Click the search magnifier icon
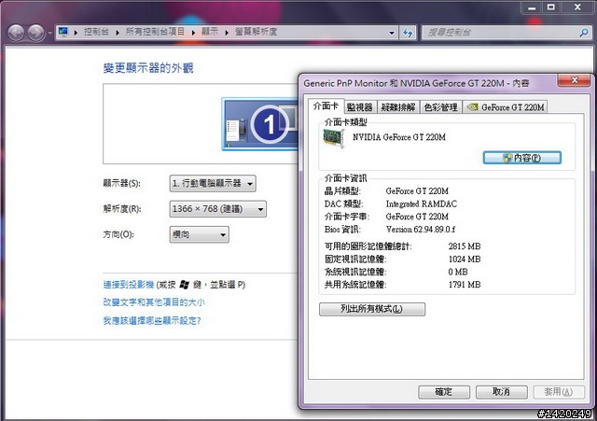The image size is (597, 421). pos(584,33)
